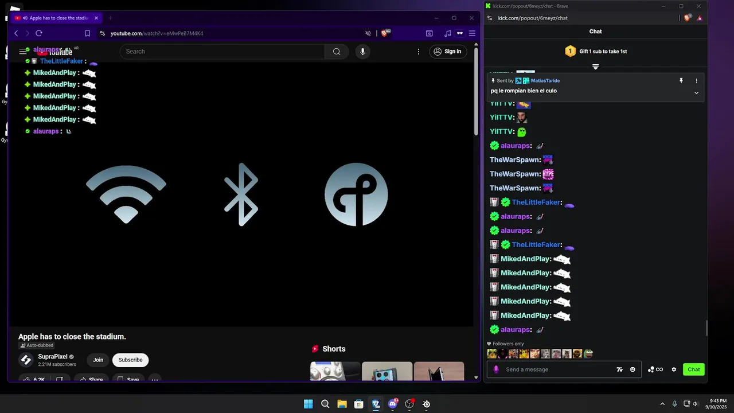Open a new tab in the YouTube window

coord(111,18)
